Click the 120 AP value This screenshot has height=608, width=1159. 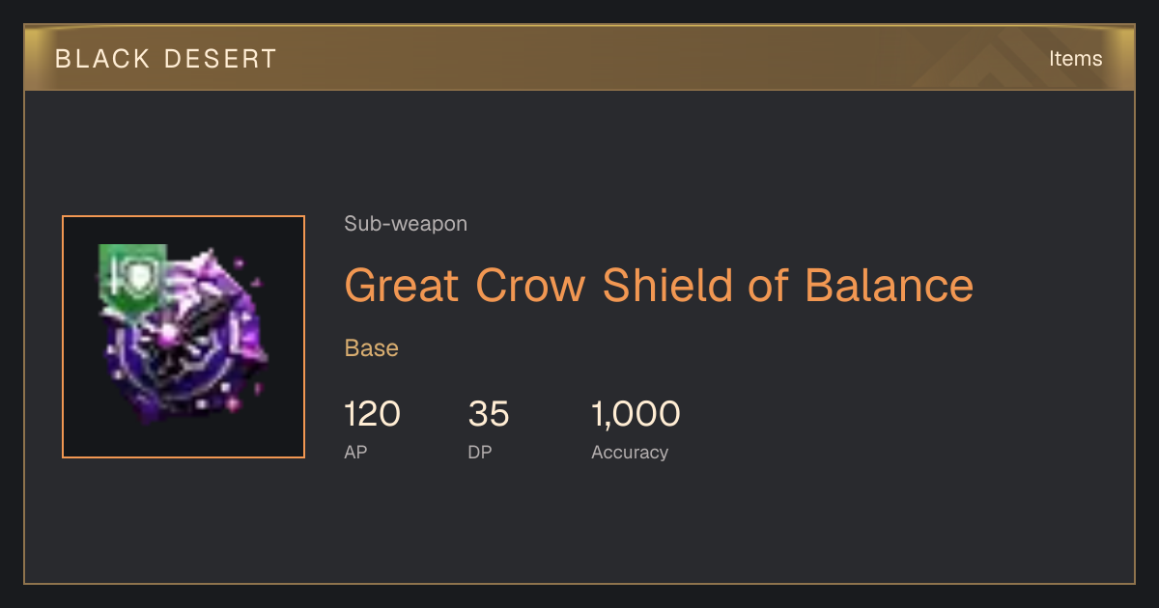point(372,414)
